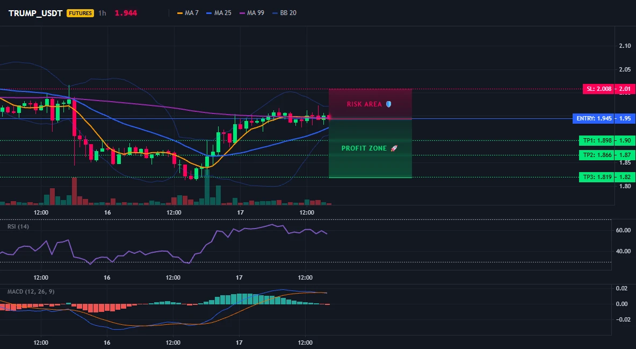
Task: Click the ENTRY: 1.945 label
Action: (x=594, y=119)
